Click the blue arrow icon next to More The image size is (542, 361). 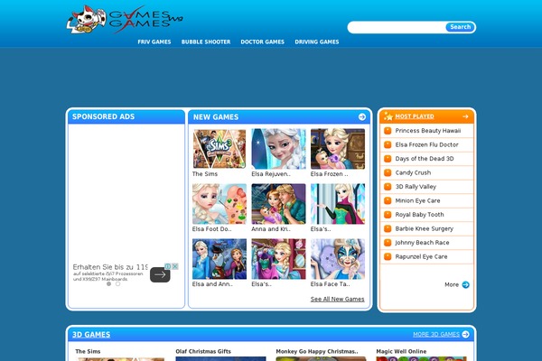[x=465, y=284]
